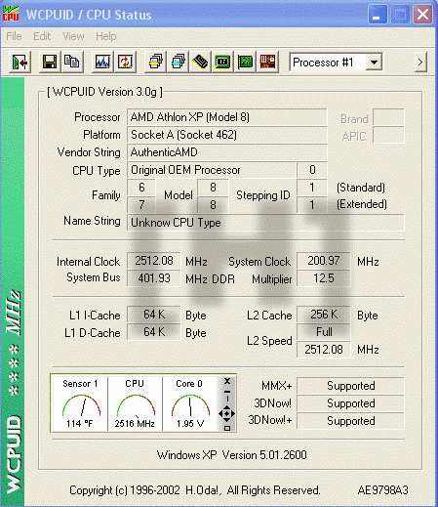Image resolution: width=438 pixels, height=507 pixels.
Task: Open the Edit menu
Action: (42, 36)
